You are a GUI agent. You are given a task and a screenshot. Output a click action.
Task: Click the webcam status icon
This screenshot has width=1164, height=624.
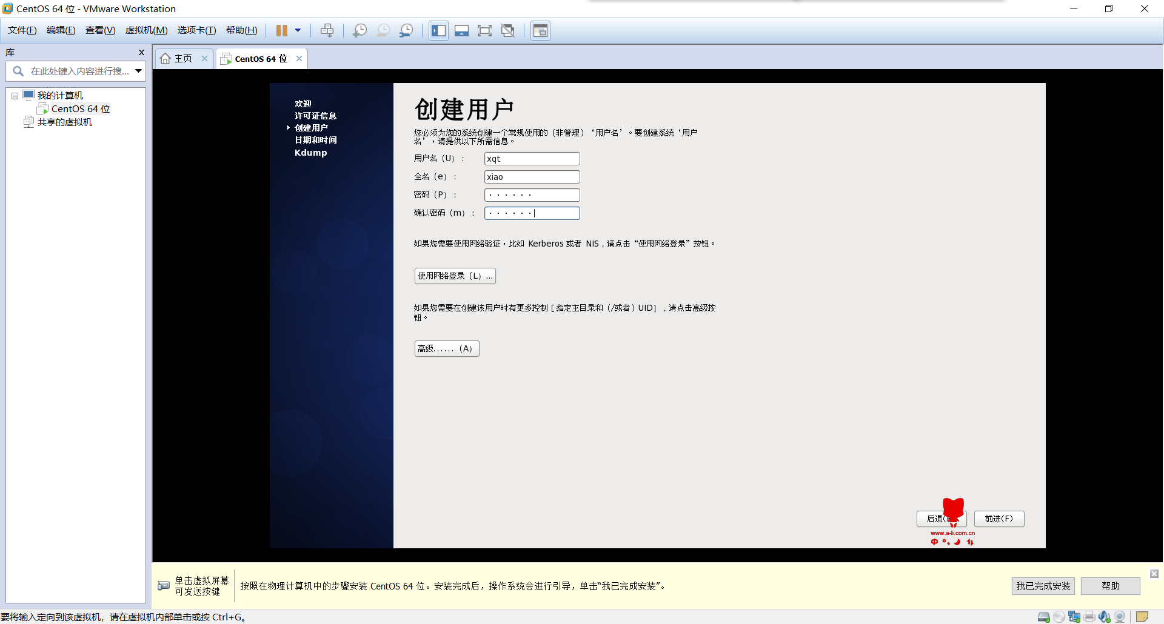click(1120, 617)
